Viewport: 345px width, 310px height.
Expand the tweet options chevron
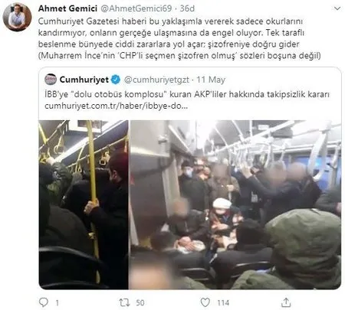(337, 8)
